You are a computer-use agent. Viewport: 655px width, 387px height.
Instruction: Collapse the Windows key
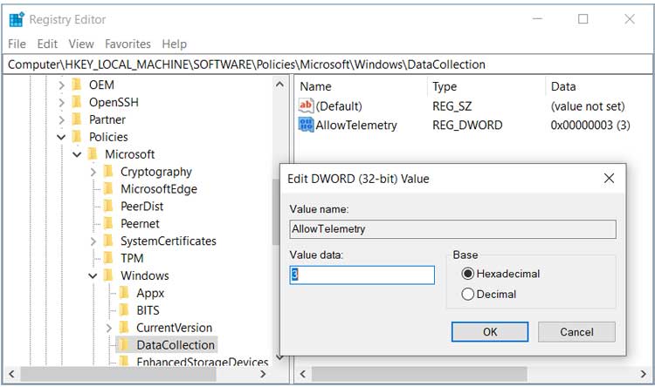coord(93,276)
